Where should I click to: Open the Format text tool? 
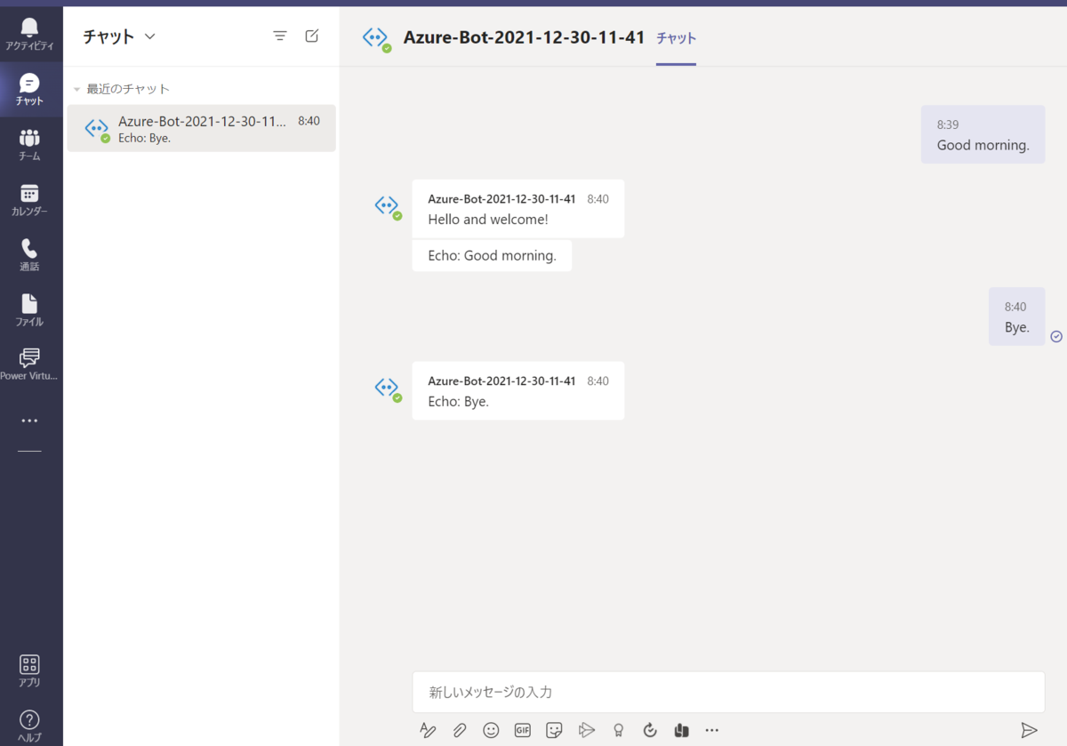click(428, 730)
